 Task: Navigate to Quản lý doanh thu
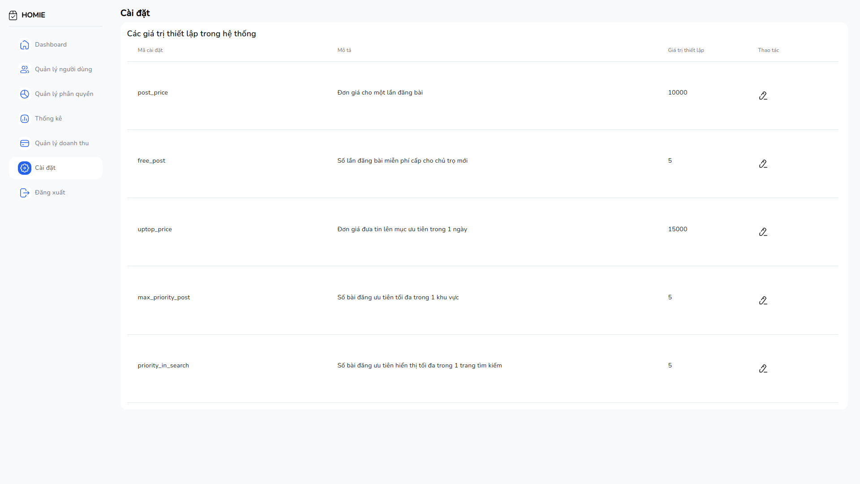click(x=62, y=143)
